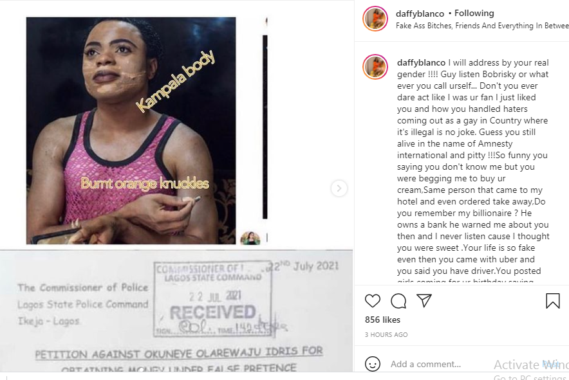
Task: View the 856 likes list
Action: pyautogui.click(x=382, y=320)
